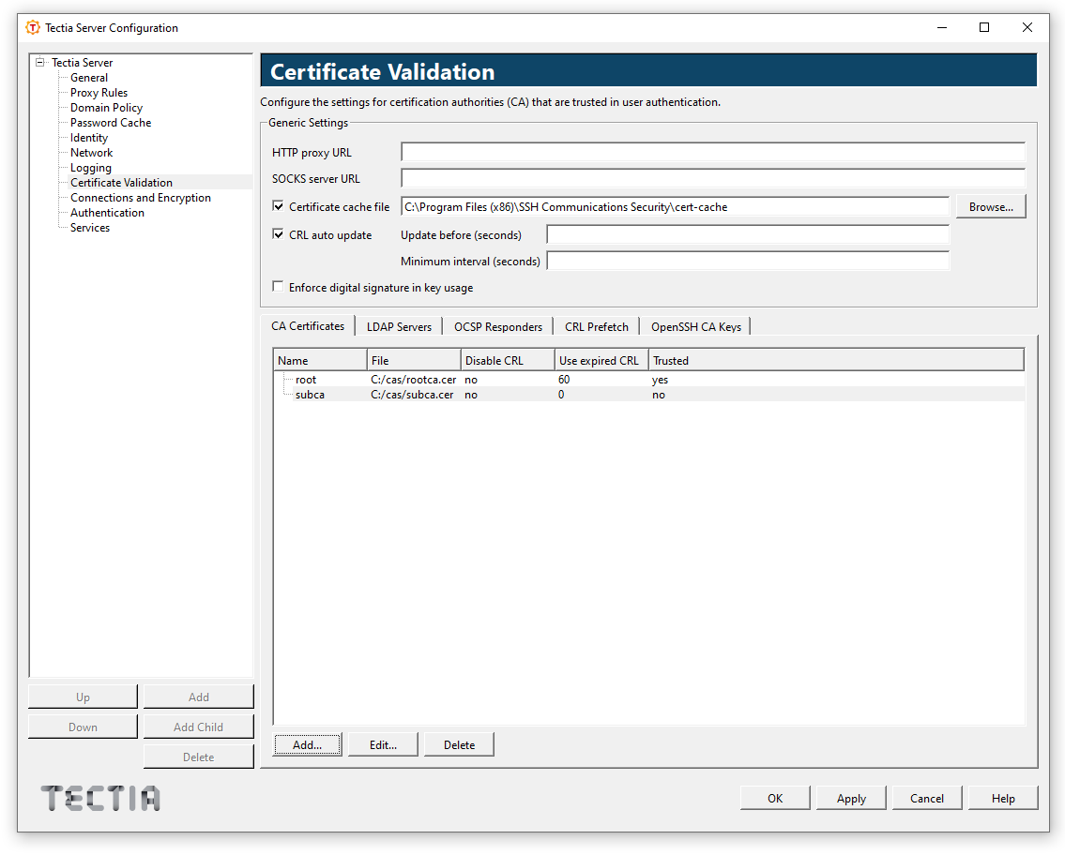Click the Add Child button
This screenshot has height=855, width=1065.
pyautogui.click(x=198, y=727)
